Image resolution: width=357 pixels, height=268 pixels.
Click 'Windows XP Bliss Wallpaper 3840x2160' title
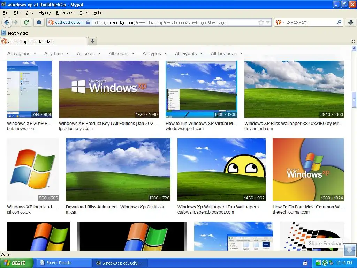point(293,123)
